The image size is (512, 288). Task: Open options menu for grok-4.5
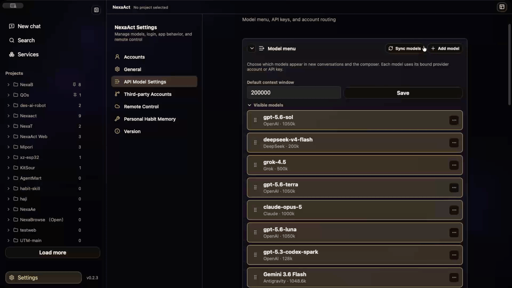pos(454,165)
